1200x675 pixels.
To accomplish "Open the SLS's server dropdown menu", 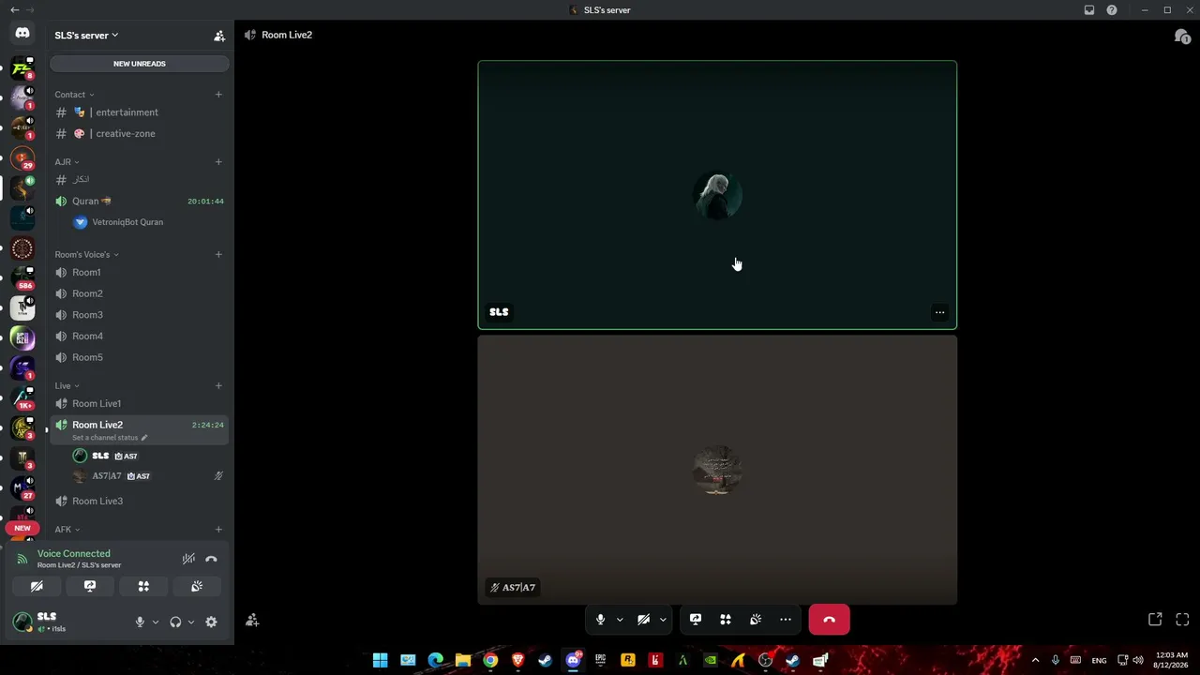I will [86, 36].
